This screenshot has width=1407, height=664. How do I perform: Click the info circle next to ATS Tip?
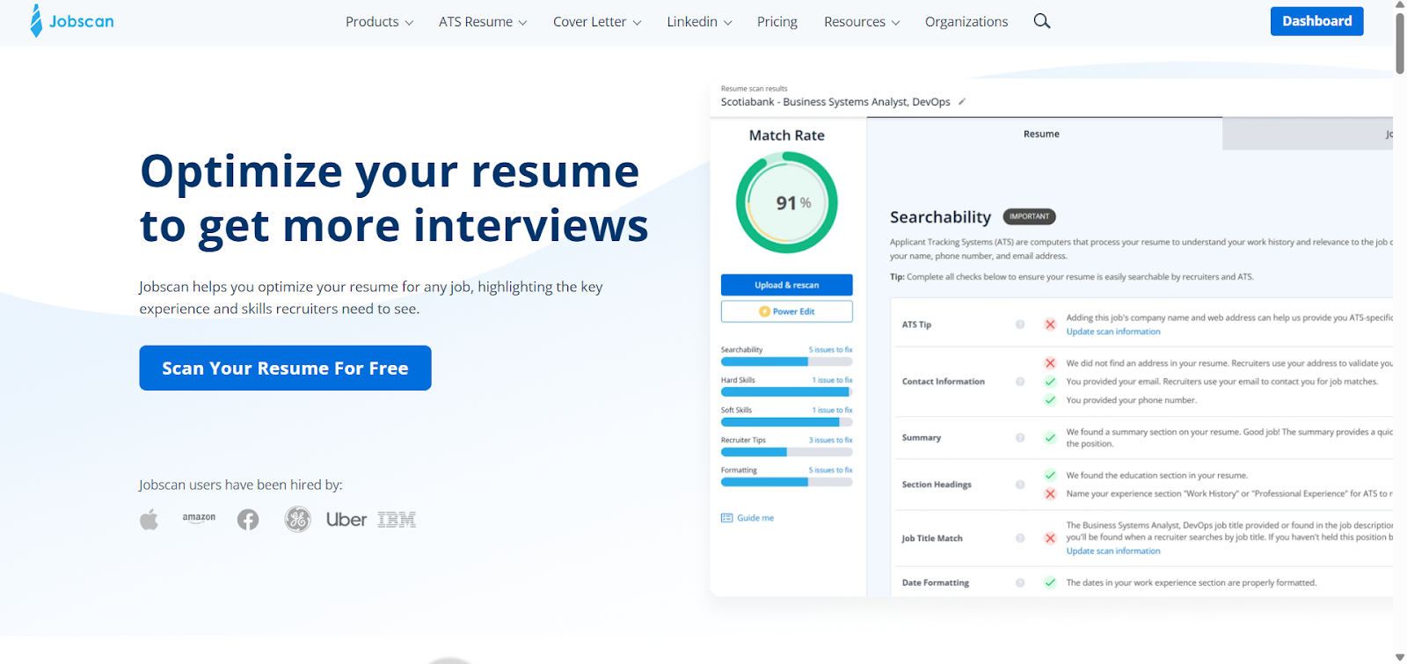coord(1020,325)
